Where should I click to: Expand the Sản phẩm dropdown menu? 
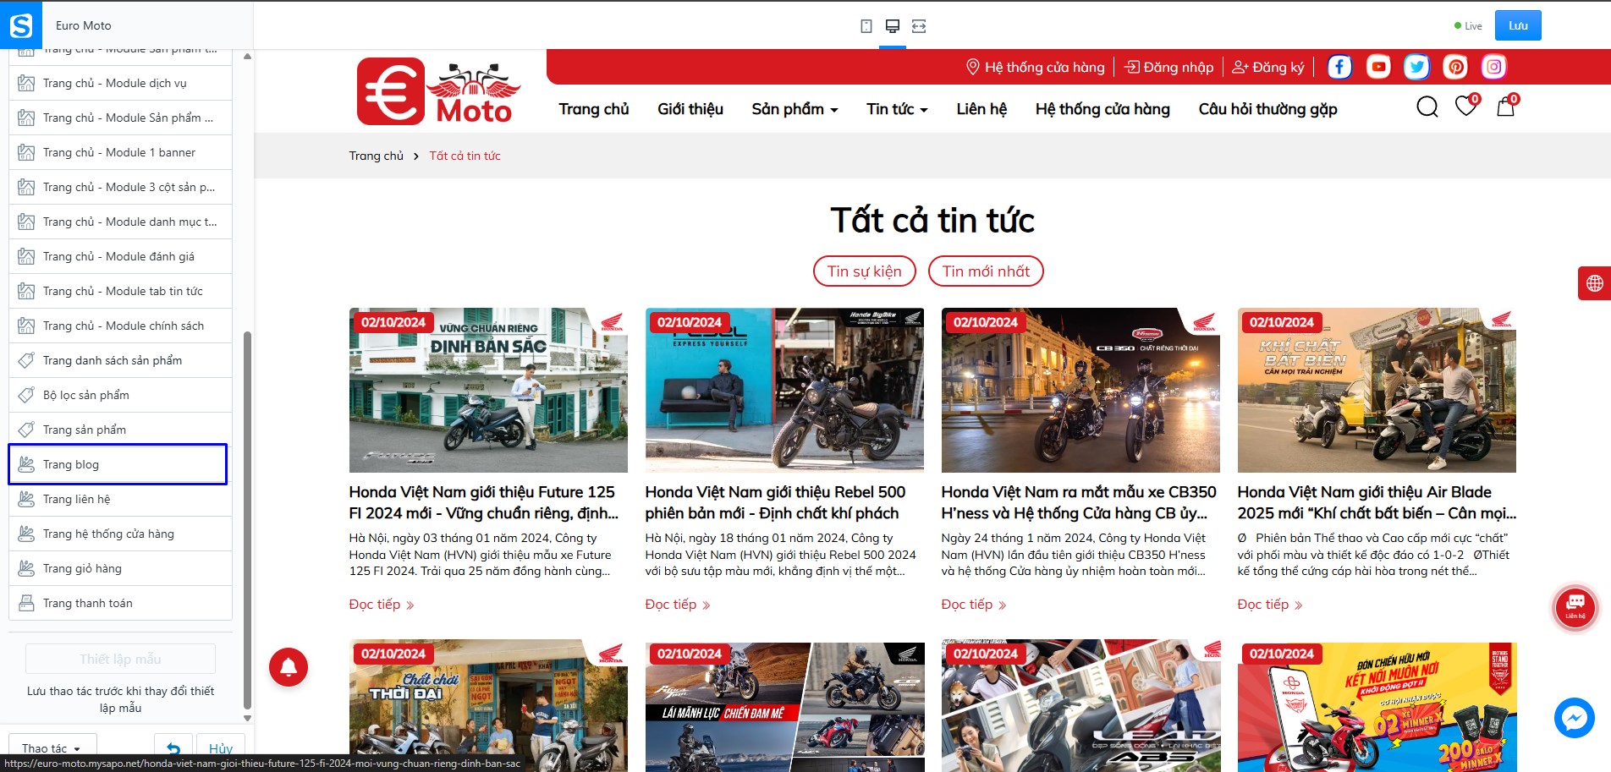pyautogui.click(x=795, y=109)
